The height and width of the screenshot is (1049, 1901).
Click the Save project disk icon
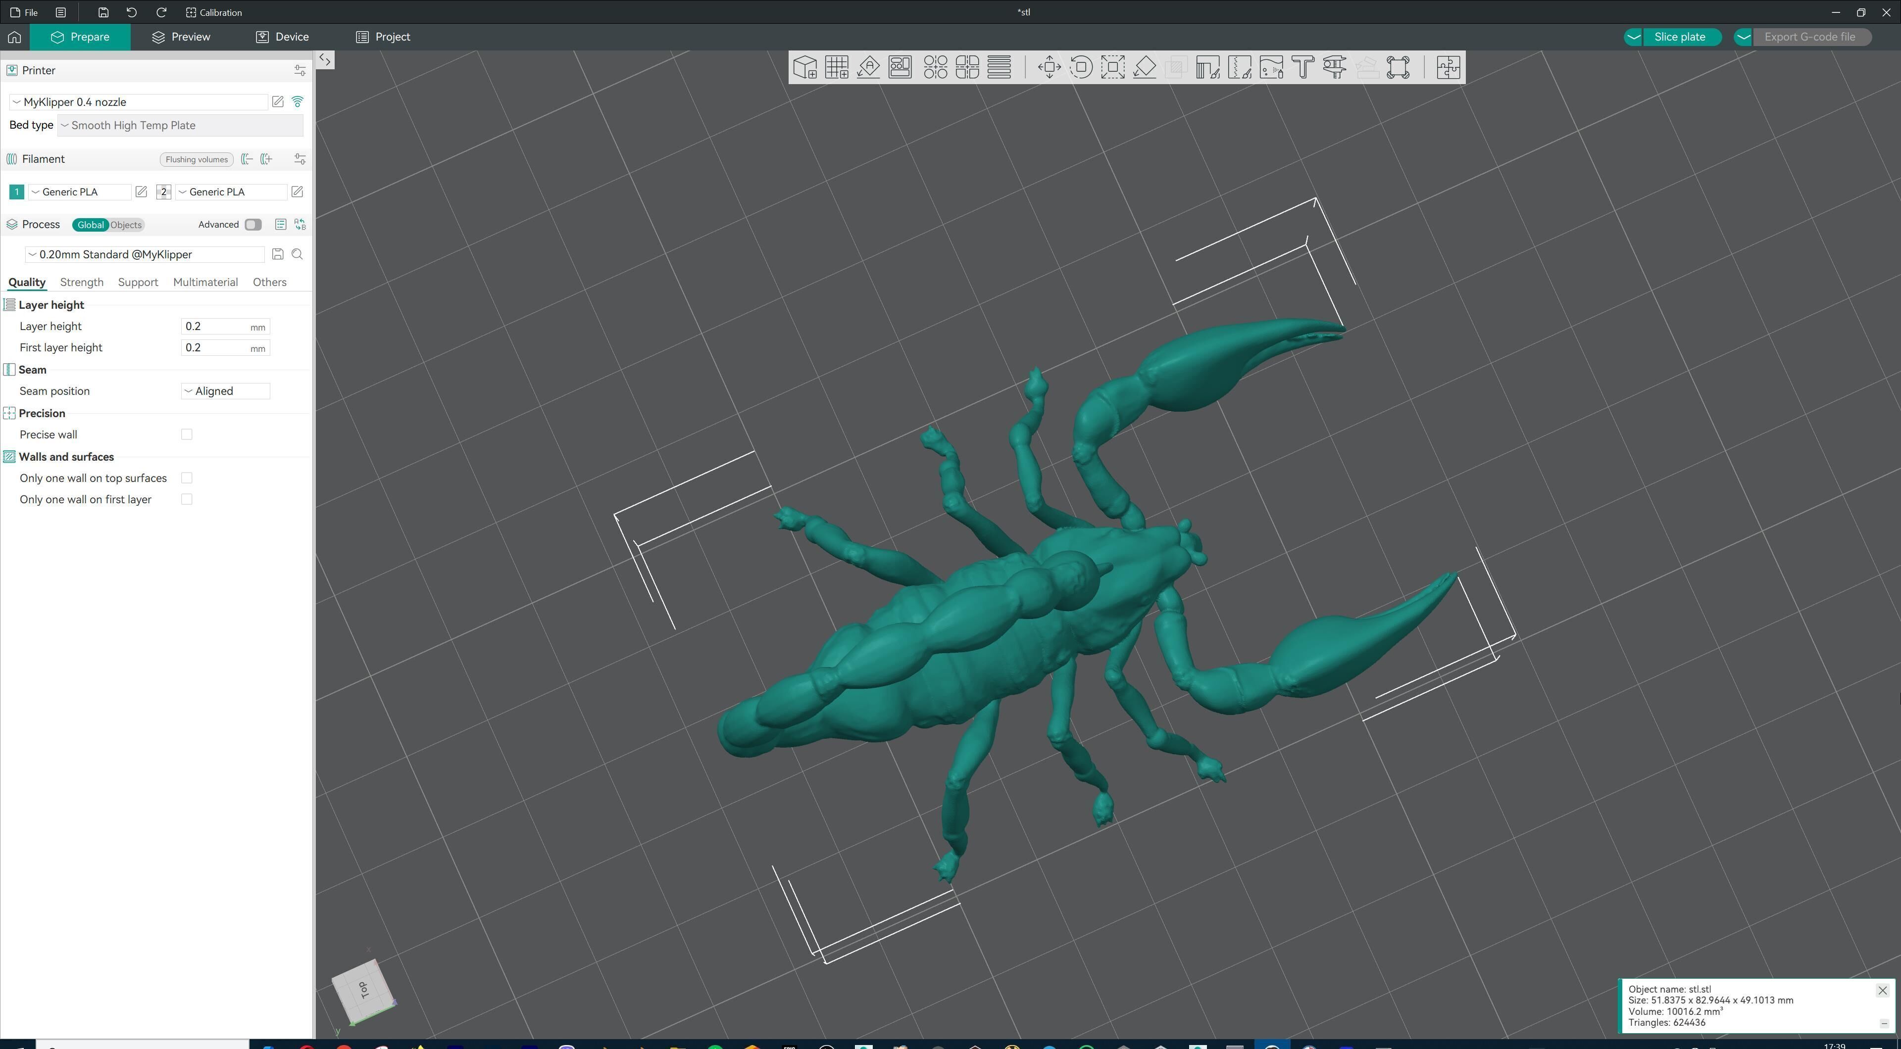pos(103,12)
